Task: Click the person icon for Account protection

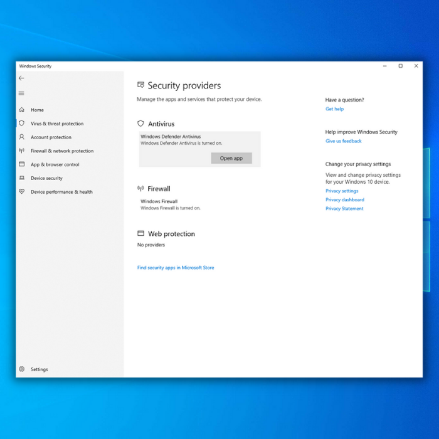Action: (21, 137)
